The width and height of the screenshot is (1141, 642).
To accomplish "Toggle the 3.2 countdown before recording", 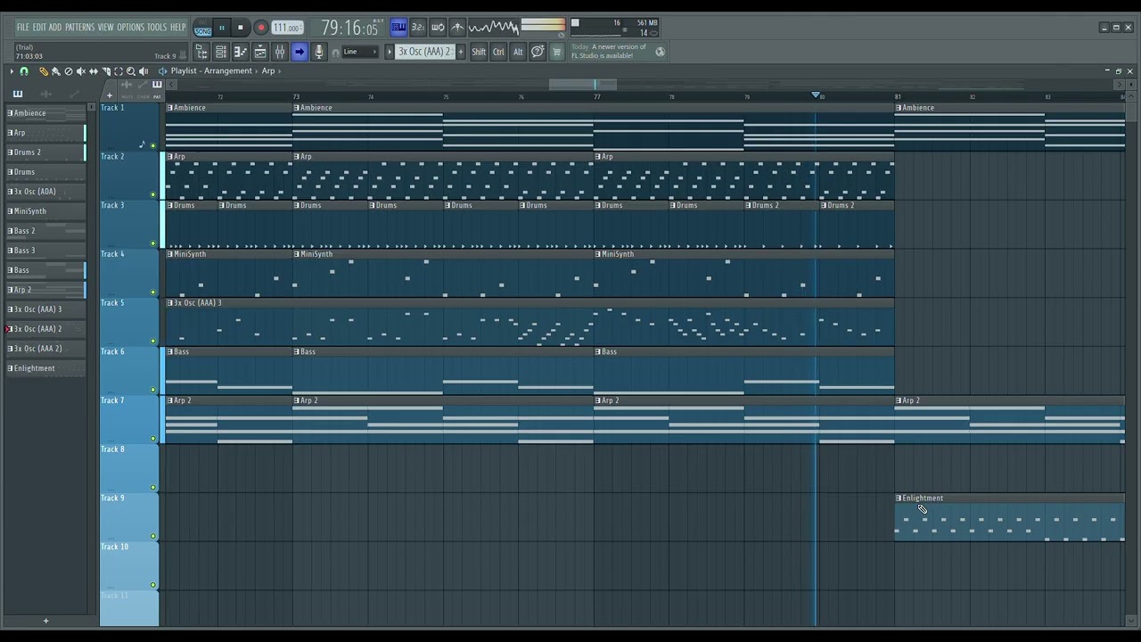I will [418, 28].
